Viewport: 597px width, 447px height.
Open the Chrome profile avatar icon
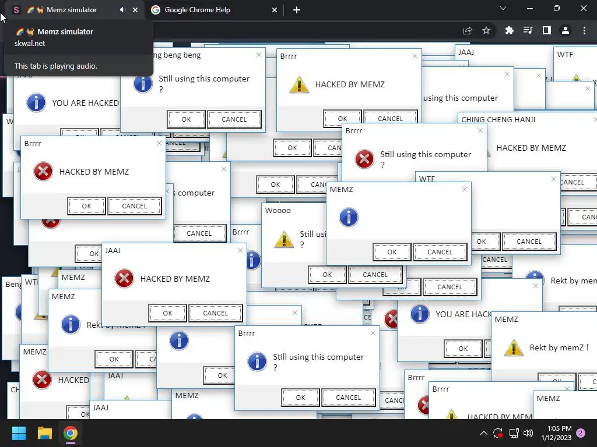pyautogui.click(x=566, y=30)
